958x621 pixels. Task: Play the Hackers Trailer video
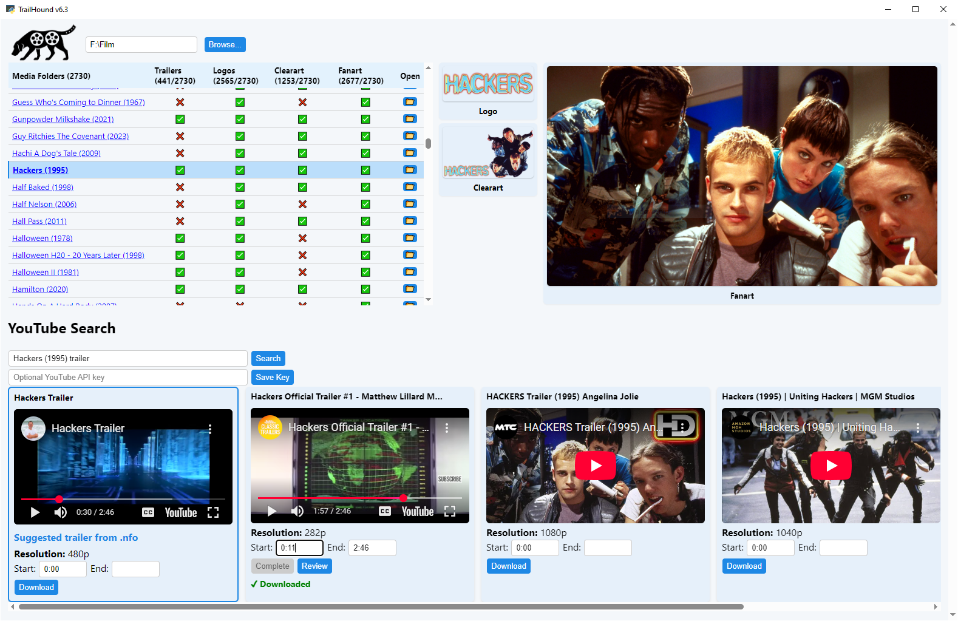35,512
